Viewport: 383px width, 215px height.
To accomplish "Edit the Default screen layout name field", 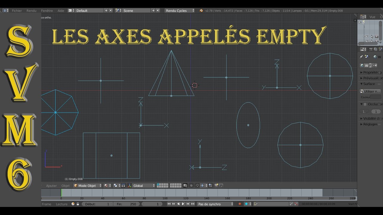I will [x=89, y=10].
